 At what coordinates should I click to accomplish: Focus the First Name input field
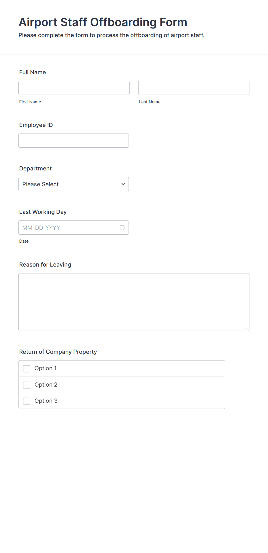coord(74,88)
